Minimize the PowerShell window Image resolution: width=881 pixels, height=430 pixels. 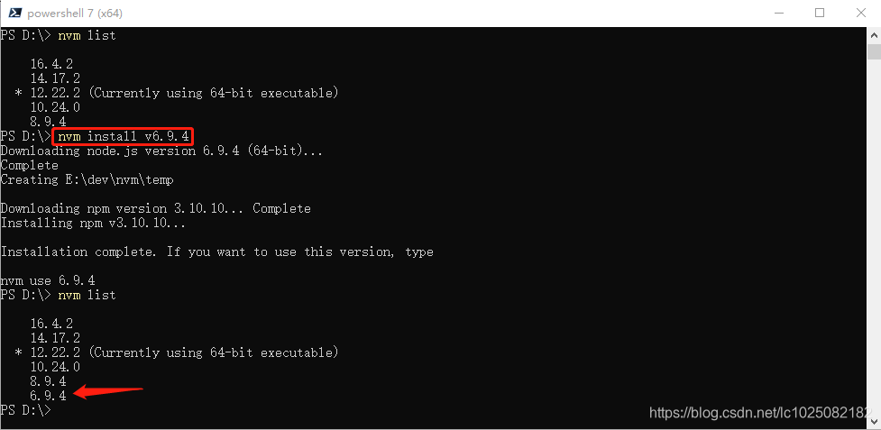coord(777,13)
